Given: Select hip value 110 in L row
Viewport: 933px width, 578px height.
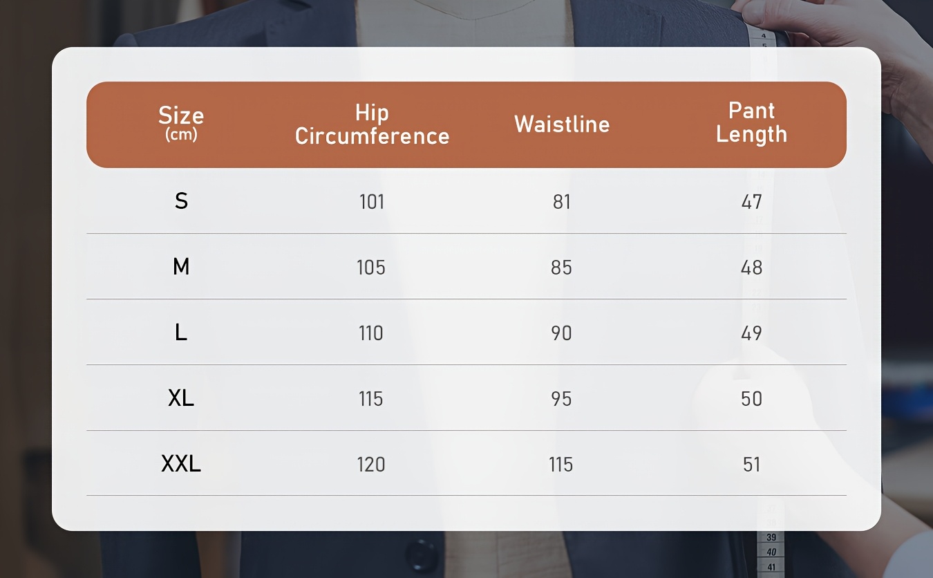Looking at the screenshot, I should (371, 333).
